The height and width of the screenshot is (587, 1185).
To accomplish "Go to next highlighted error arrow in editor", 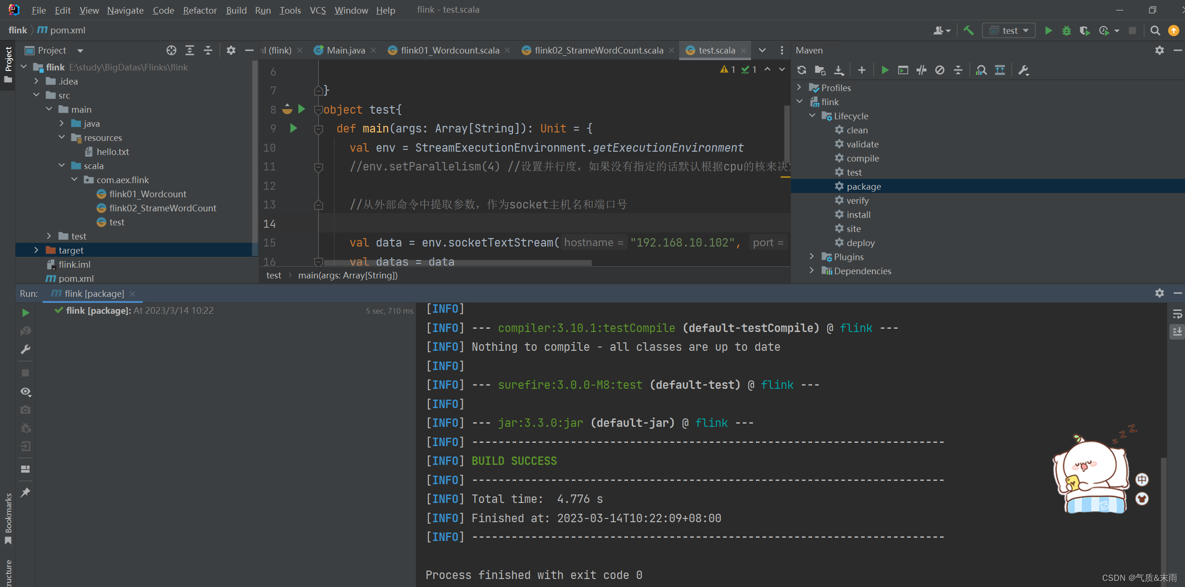I will pos(782,69).
